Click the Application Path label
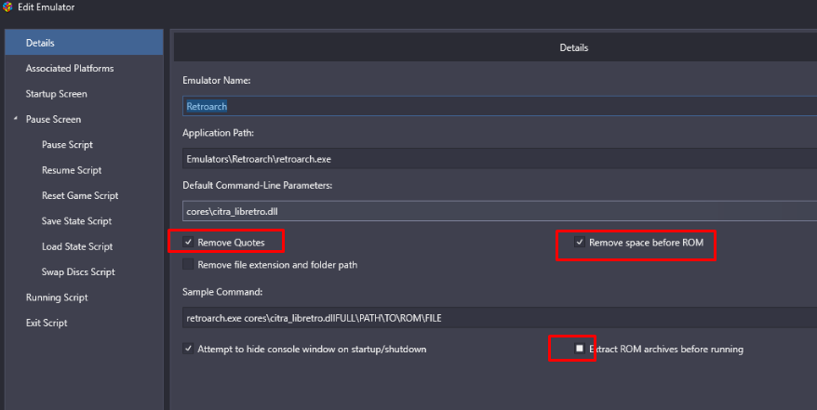This screenshot has height=410, width=817. [218, 133]
